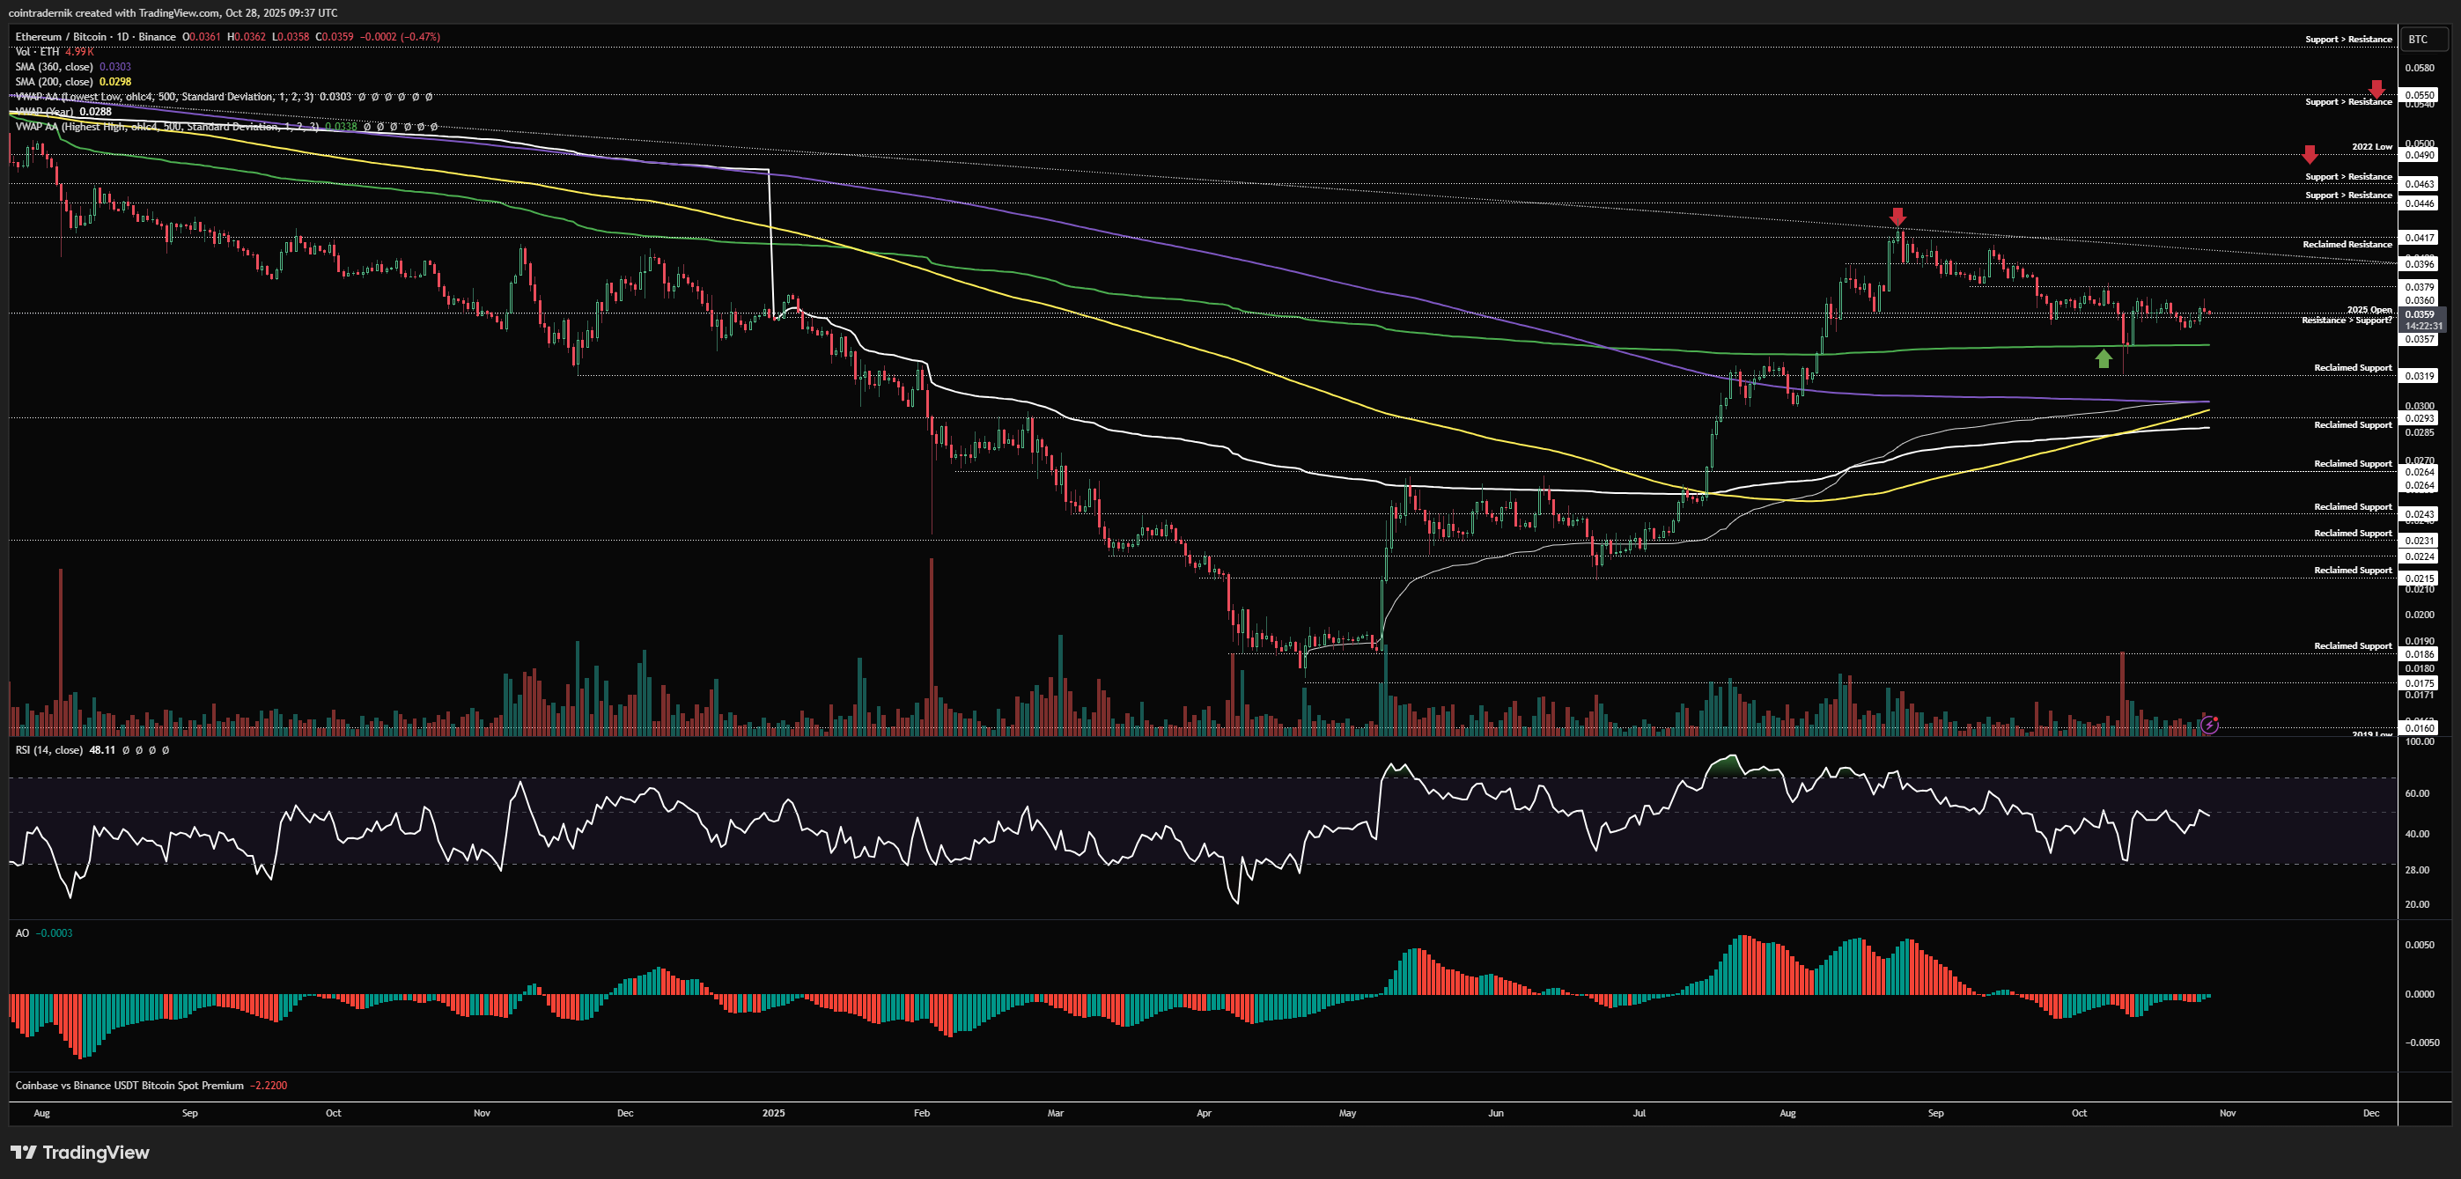Click the 2025 label on time axis
This screenshot has width=2461, height=1179.
click(774, 1113)
